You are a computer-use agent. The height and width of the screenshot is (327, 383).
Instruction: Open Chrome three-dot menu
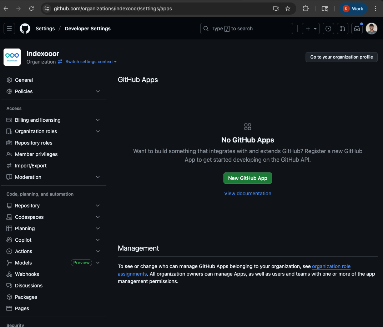[x=376, y=9]
